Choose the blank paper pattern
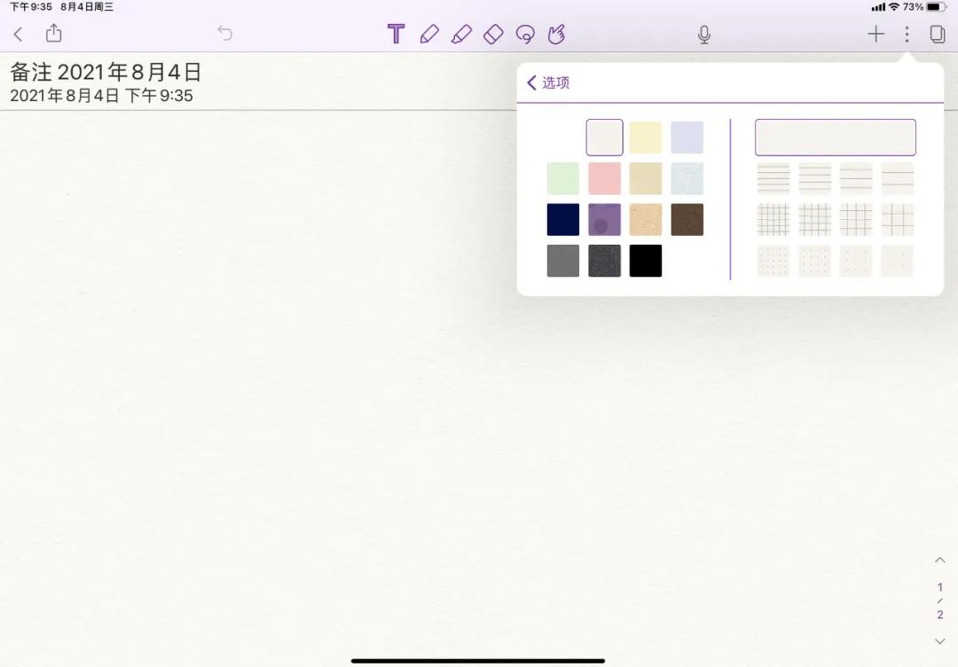Image resolution: width=958 pixels, height=667 pixels. [835, 137]
